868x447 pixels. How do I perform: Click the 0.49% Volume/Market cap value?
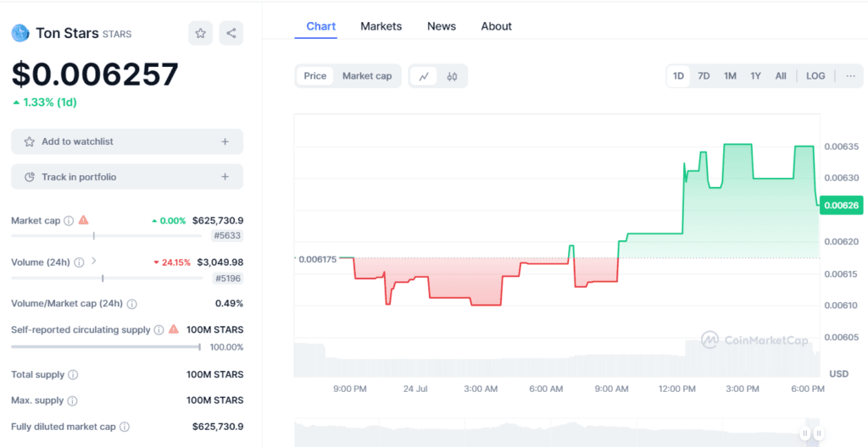click(x=229, y=303)
